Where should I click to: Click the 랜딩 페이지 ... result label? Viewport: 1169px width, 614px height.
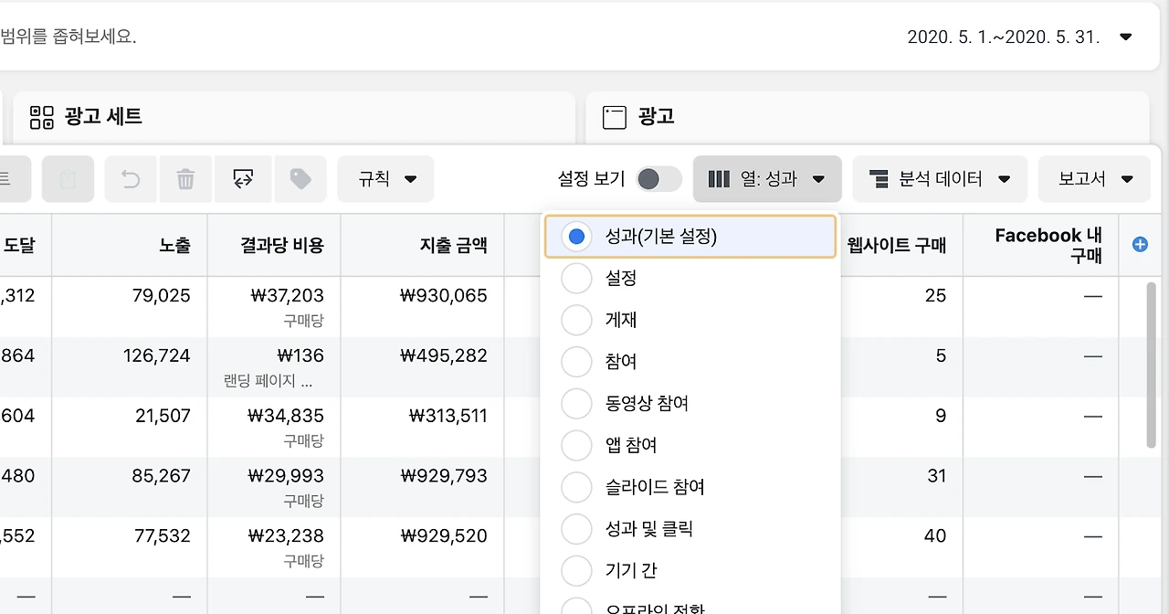pyautogui.click(x=269, y=381)
